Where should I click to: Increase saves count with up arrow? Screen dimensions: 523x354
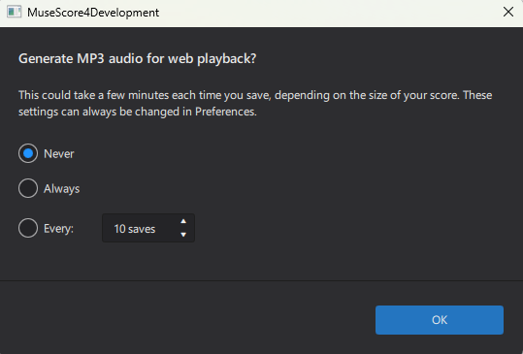point(183,221)
